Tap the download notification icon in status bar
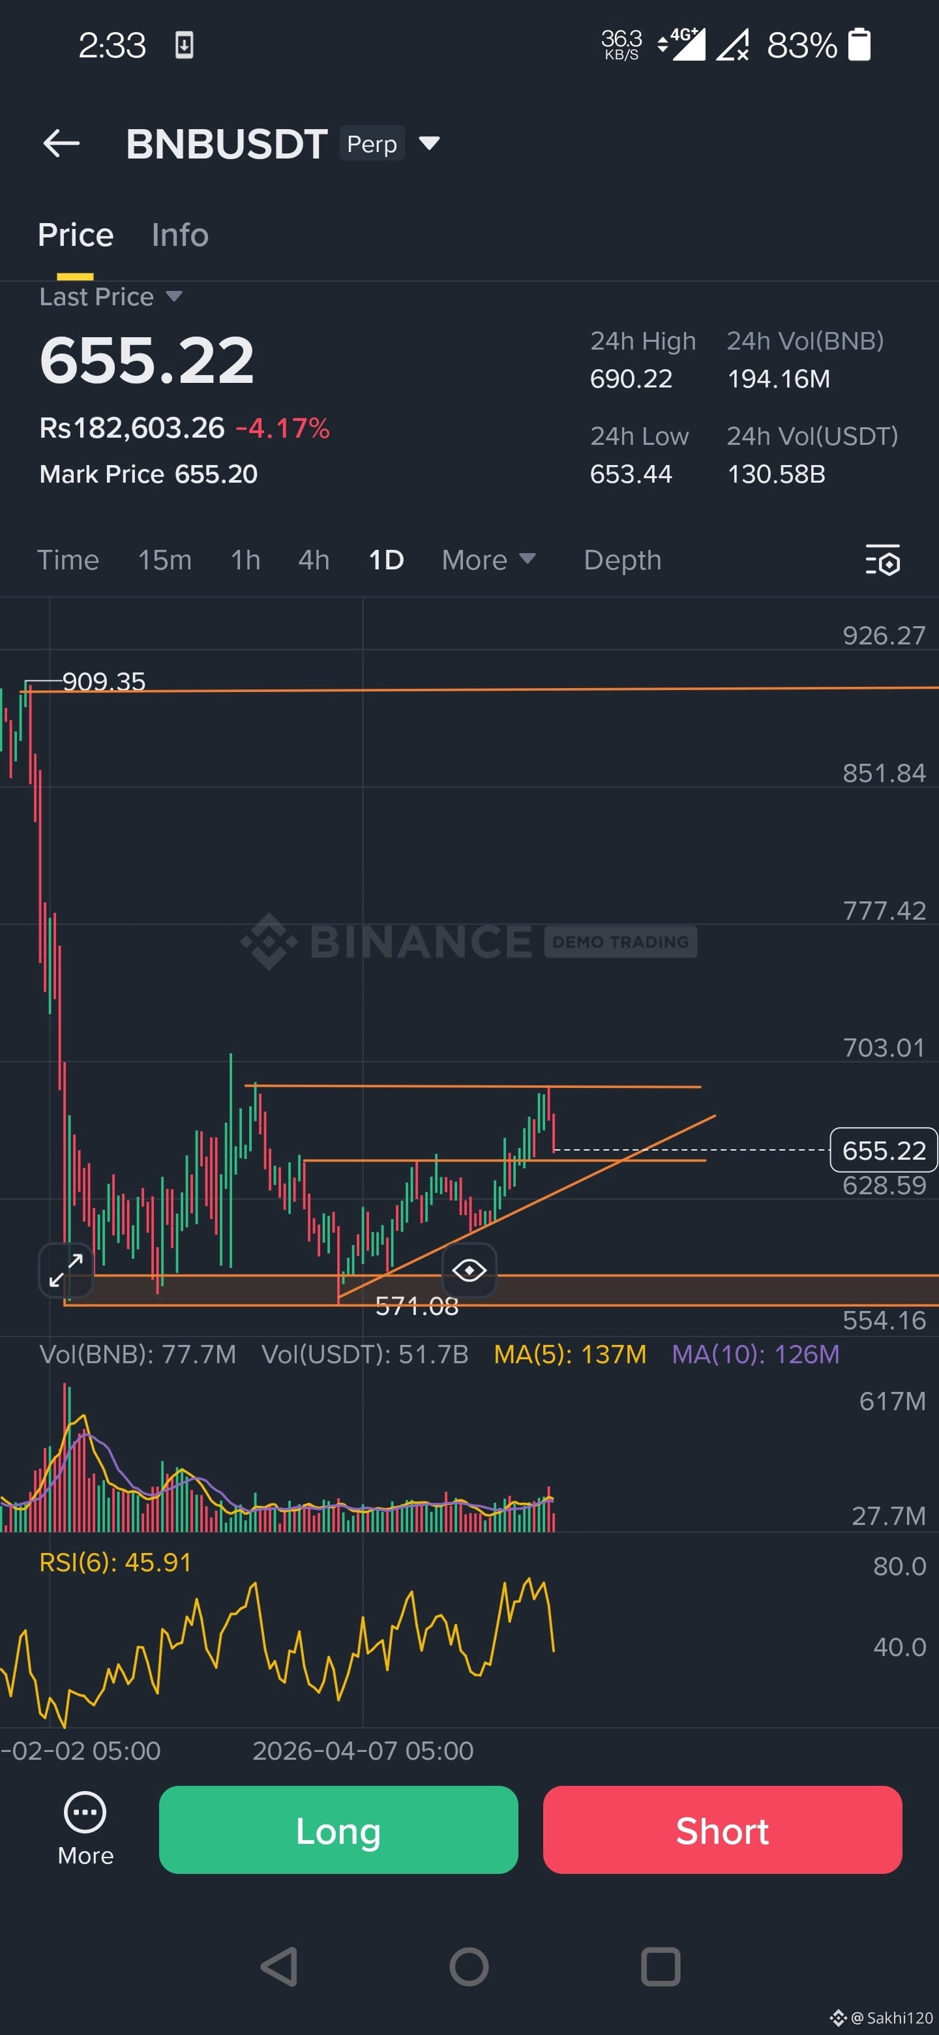Viewport: 939px width, 2035px height. [184, 45]
